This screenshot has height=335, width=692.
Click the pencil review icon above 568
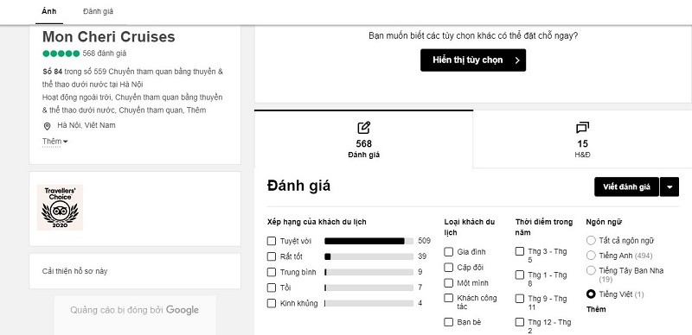point(363,128)
